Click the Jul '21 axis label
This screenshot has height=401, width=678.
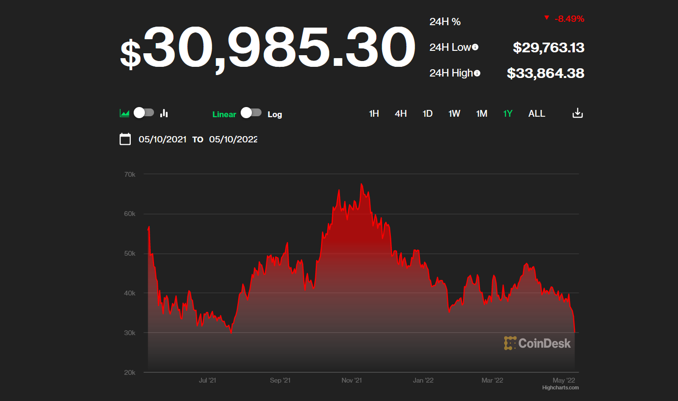207,380
